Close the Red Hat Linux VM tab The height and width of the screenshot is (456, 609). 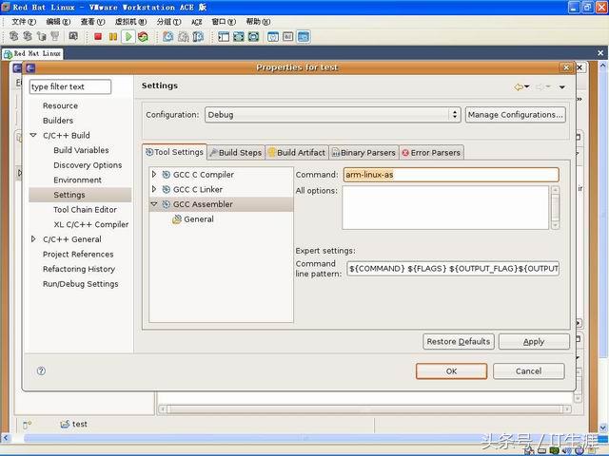point(600,53)
